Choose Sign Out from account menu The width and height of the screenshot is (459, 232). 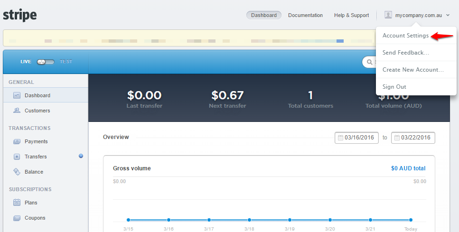coord(394,87)
